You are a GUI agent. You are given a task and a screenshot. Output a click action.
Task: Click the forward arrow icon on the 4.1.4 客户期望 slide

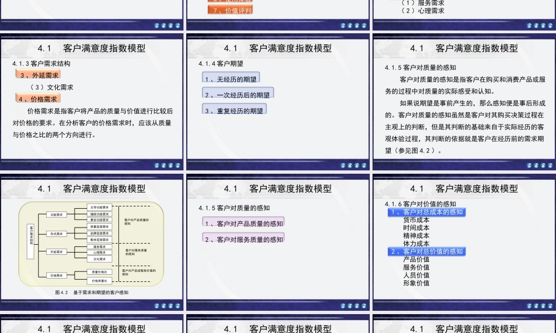[356, 165]
